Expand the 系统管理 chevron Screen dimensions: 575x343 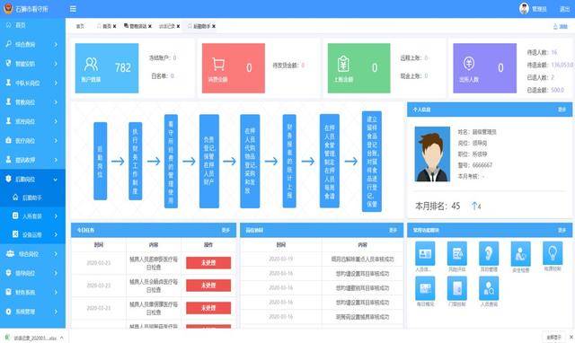click(56, 312)
